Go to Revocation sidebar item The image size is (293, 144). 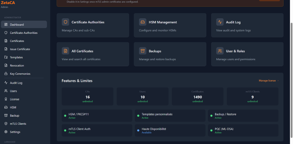point(24,65)
